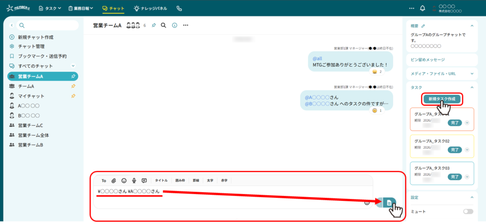
Task: Click the pin icon in chat header
Action: 154,26
